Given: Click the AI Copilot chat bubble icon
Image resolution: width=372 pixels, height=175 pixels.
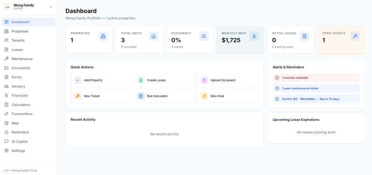Looking at the screenshot, I should [7, 141].
